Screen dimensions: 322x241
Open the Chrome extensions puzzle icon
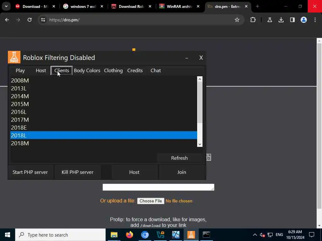(253, 20)
